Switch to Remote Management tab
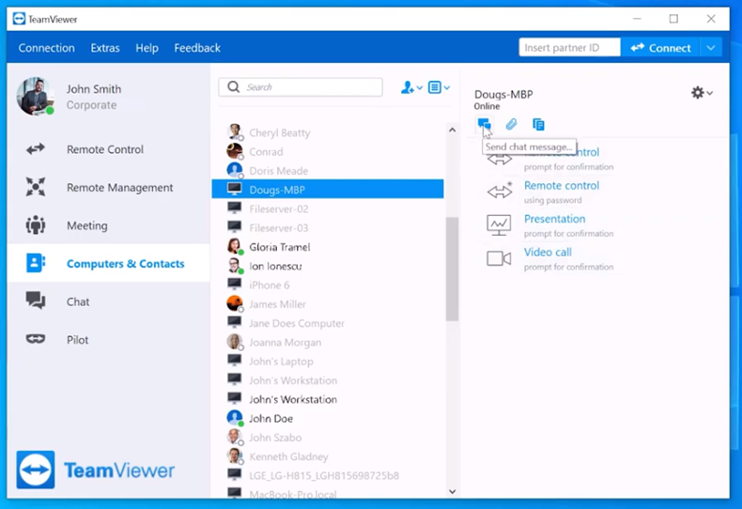 click(x=109, y=188)
